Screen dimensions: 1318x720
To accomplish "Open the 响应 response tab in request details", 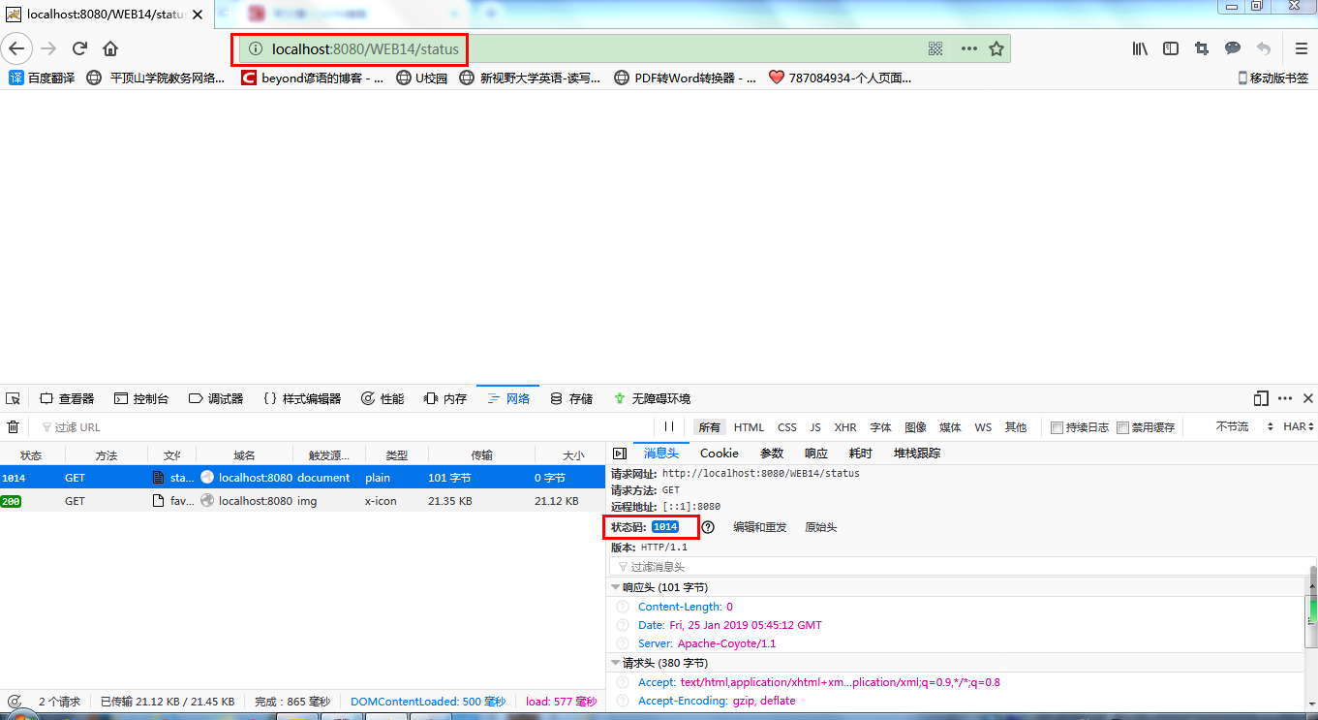I will click(x=816, y=454).
